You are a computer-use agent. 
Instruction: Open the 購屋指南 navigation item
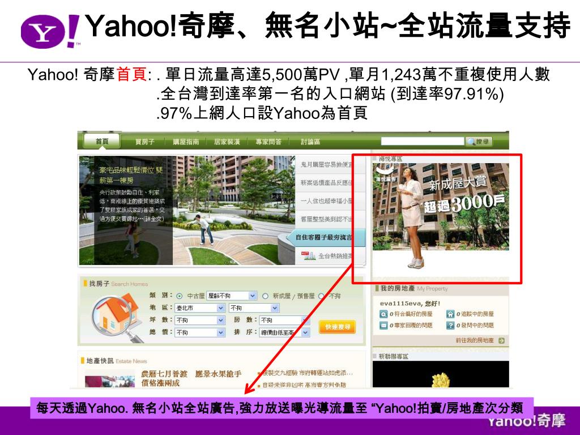tap(186, 142)
